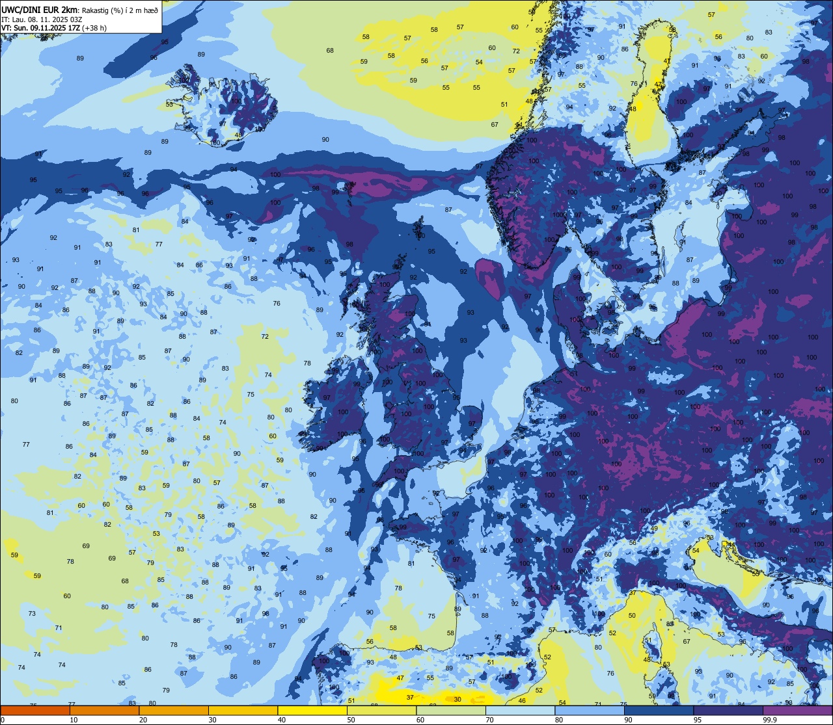Screen dimensions: 833x725
Task: Select the pale green 60–70 legend segment
Action: tap(451, 710)
